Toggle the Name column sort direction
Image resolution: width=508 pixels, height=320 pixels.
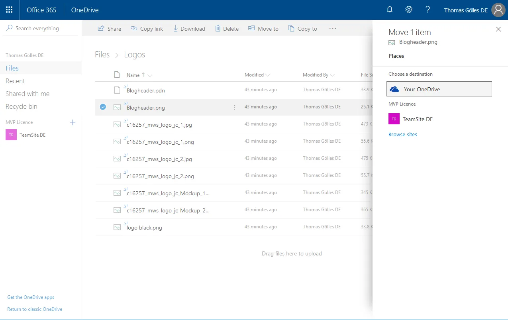pos(143,75)
